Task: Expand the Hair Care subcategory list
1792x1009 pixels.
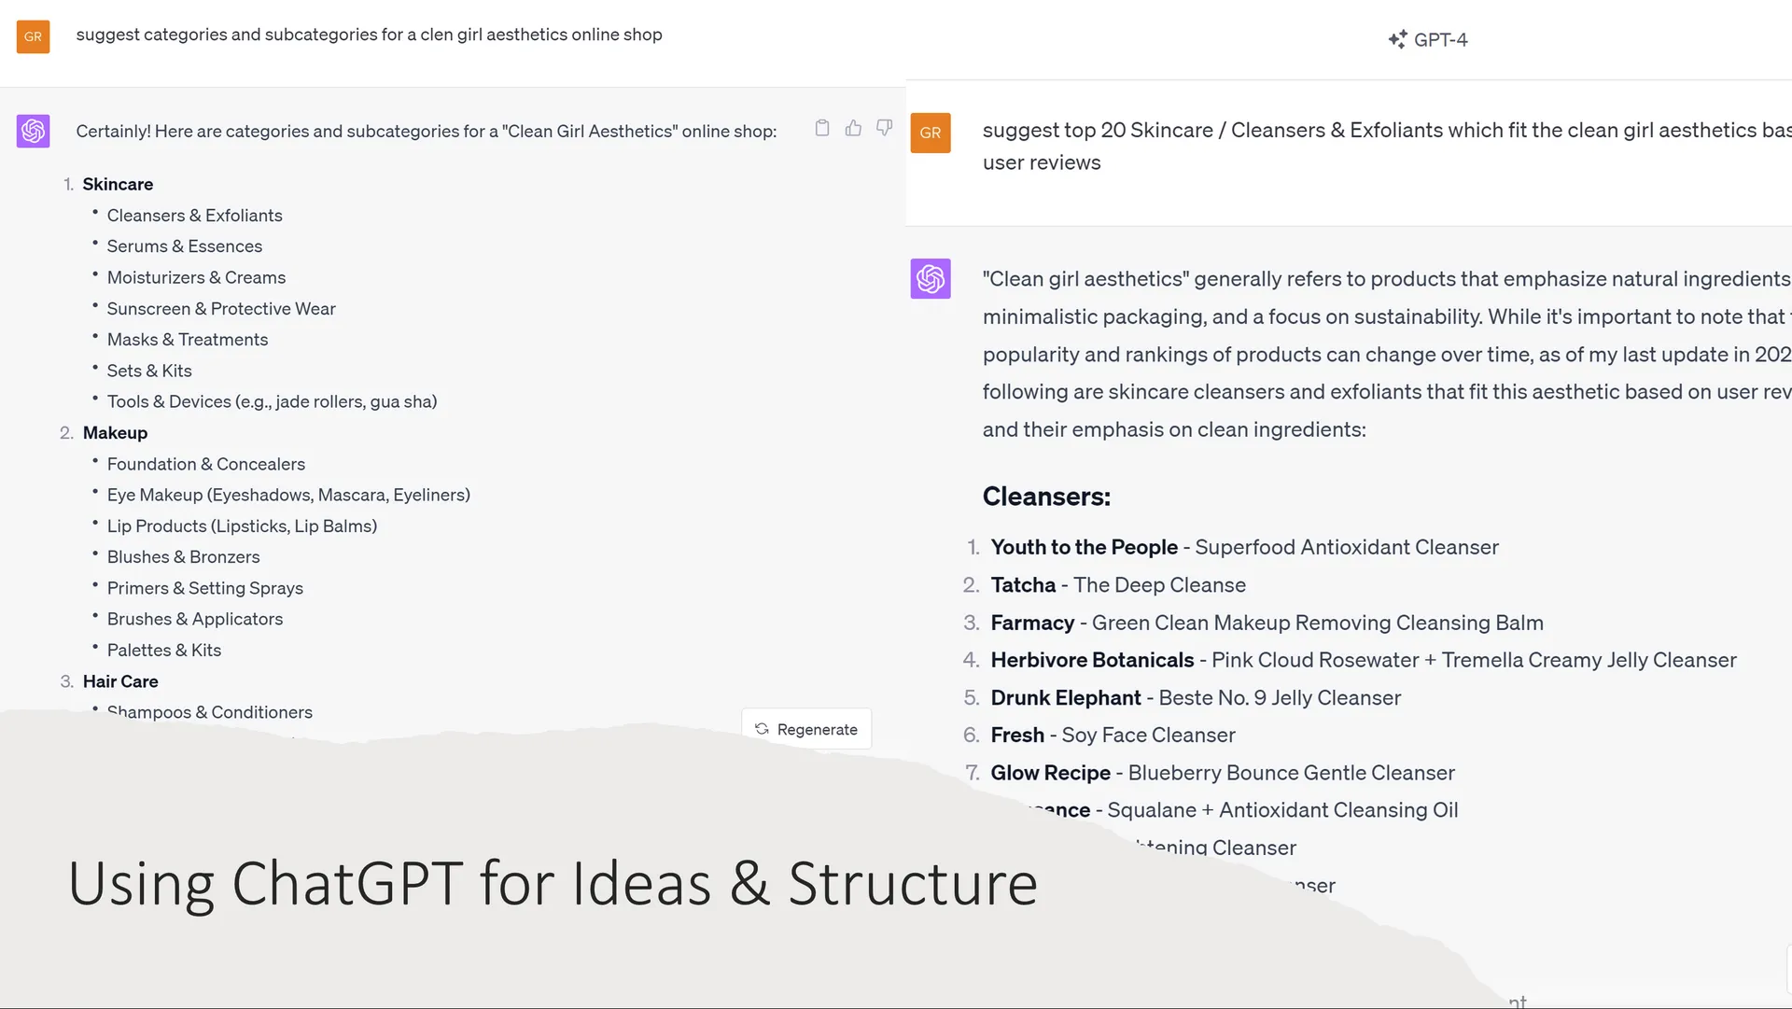Action: tap(119, 680)
